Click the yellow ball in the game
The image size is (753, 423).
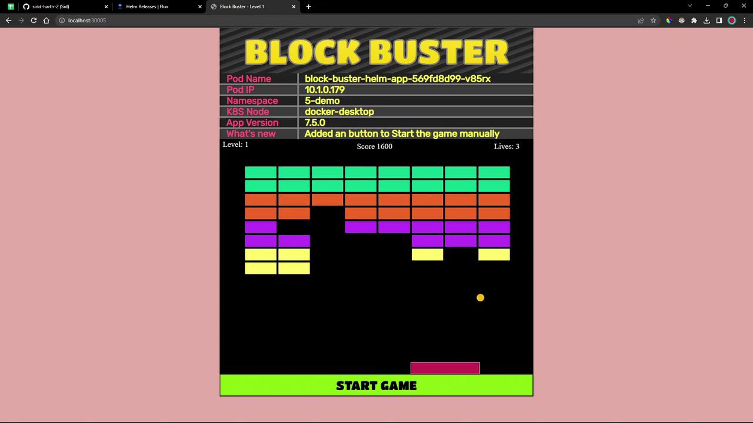point(480,298)
